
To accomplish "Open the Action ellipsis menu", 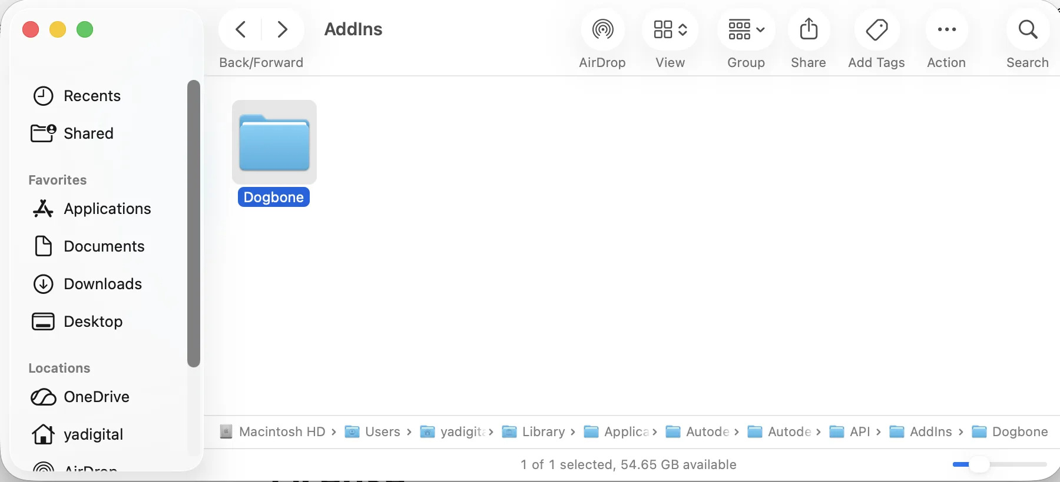I will (x=946, y=29).
